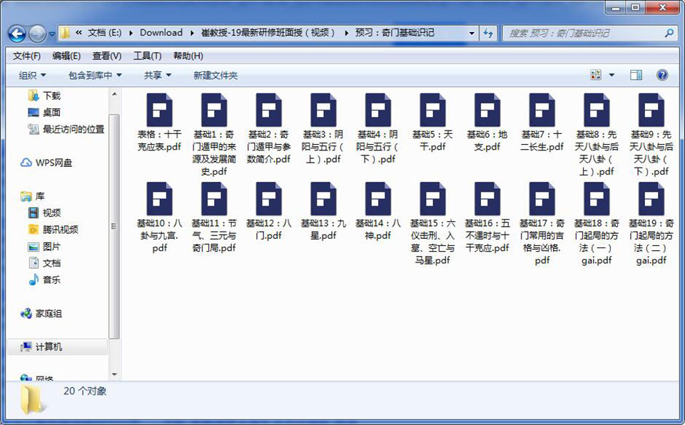Select 库 in navigation pane
Image resolution: width=685 pixels, height=425 pixels.
point(33,196)
